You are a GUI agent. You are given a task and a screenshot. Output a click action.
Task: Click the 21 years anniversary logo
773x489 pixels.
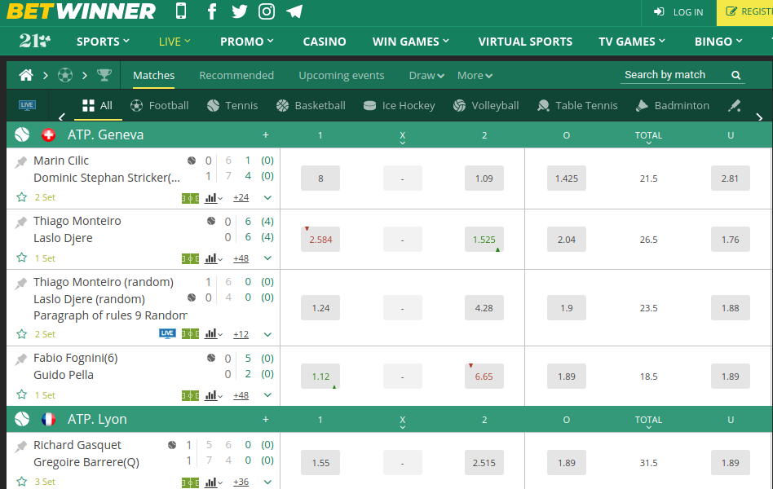[x=34, y=41]
